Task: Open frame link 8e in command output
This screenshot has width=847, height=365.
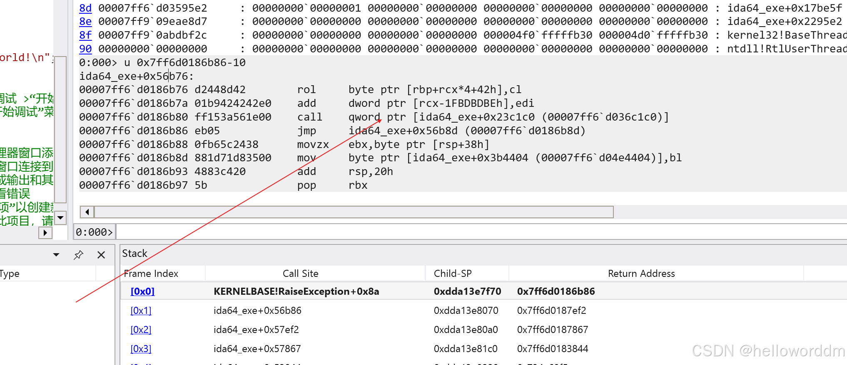Action: [x=85, y=21]
